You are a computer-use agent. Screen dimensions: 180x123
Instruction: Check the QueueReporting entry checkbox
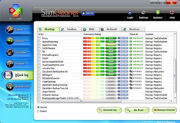(x=39, y=41)
